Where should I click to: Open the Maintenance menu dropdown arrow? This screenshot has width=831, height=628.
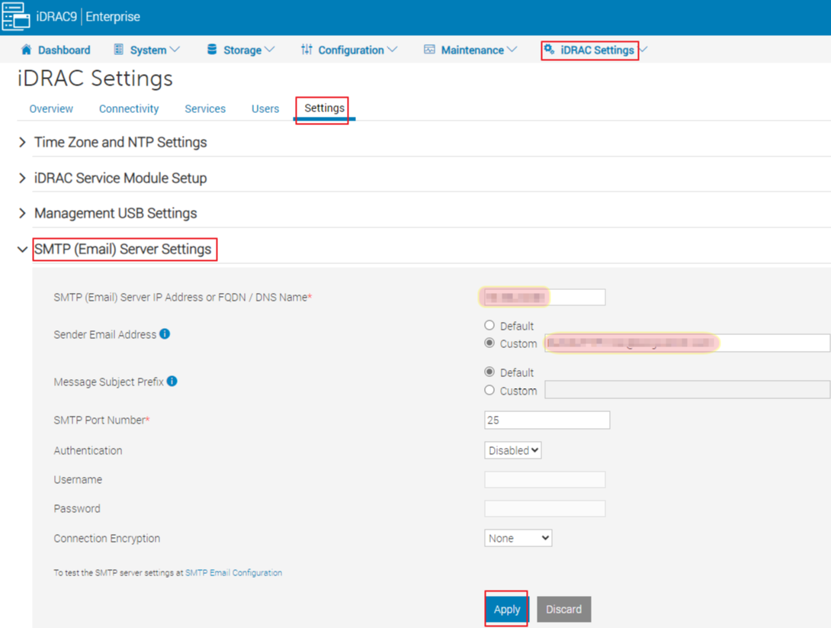512,50
